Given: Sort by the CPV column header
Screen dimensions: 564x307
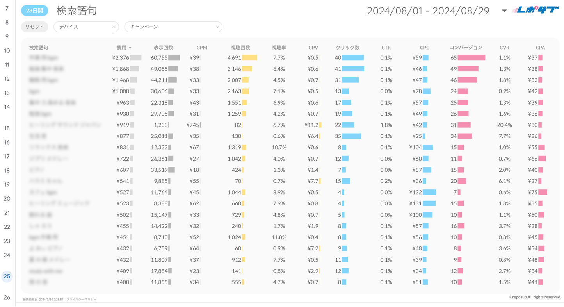Looking at the screenshot, I should click(313, 48).
